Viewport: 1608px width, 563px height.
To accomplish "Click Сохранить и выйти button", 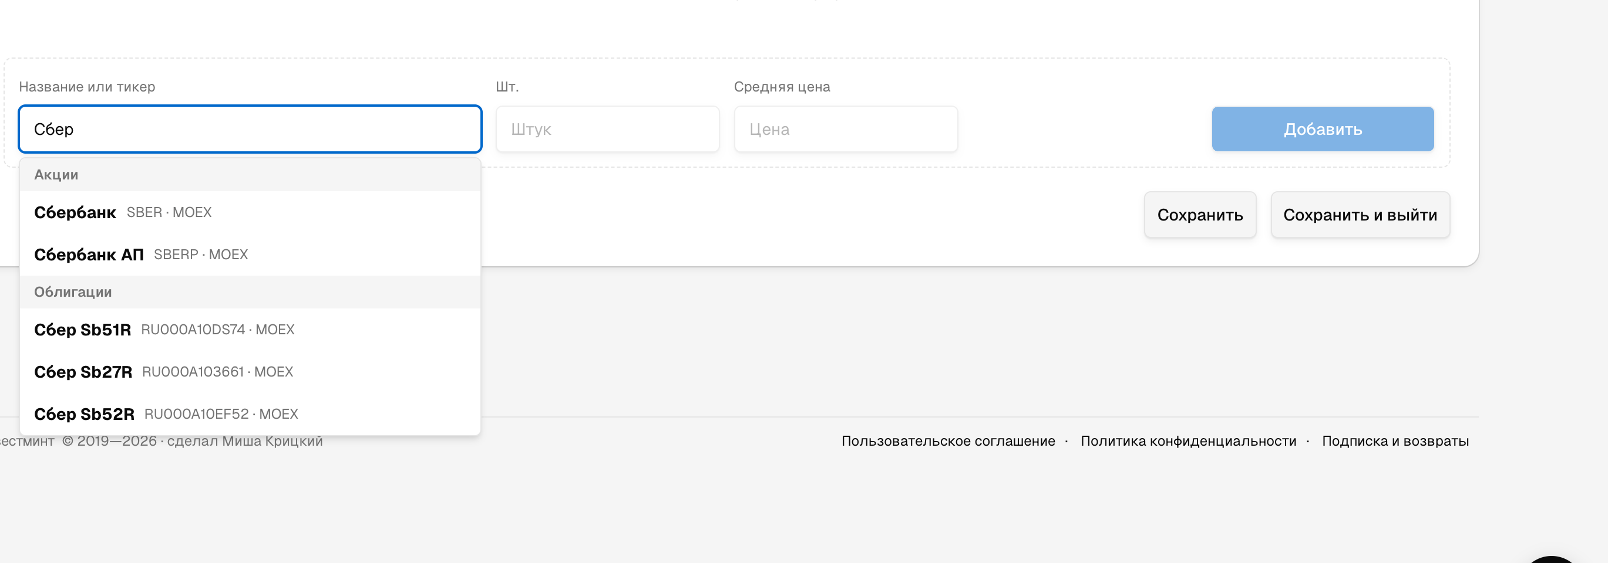I will pos(1360,215).
